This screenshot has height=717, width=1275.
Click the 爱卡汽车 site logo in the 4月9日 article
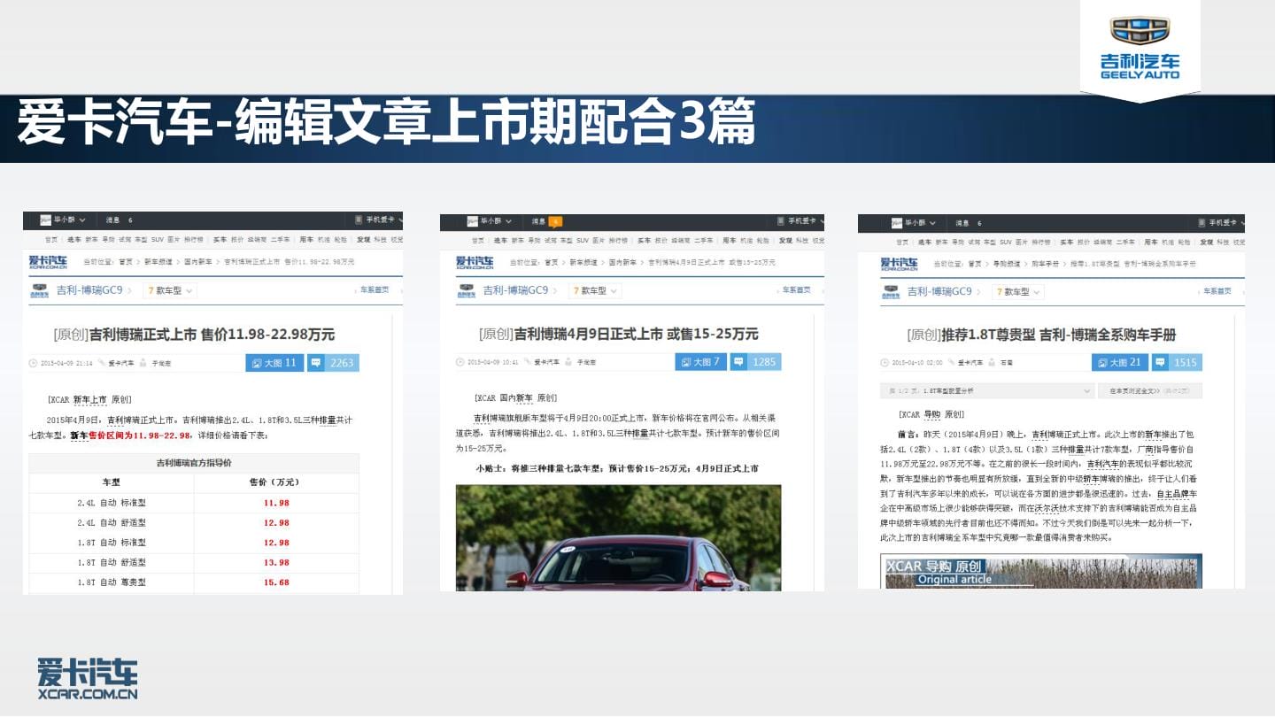click(475, 262)
